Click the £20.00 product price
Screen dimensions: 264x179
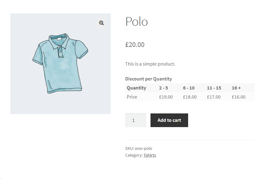tap(135, 45)
